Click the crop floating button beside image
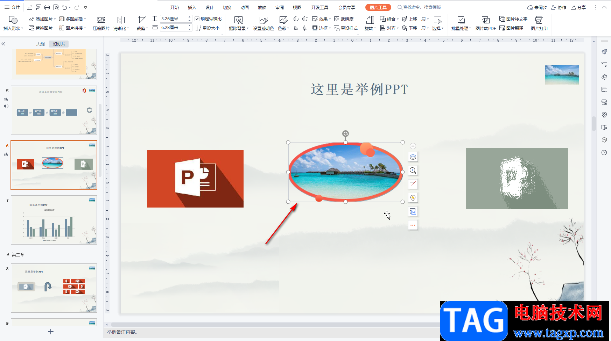The width and height of the screenshot is (611, 341). point(413,184)
